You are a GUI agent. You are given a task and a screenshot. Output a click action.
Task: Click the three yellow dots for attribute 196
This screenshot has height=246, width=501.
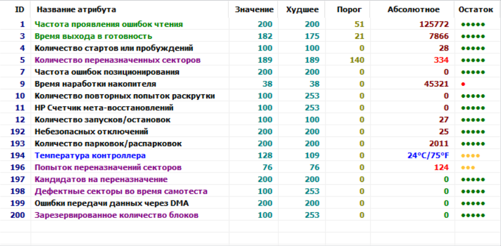(x=468, y=168)
